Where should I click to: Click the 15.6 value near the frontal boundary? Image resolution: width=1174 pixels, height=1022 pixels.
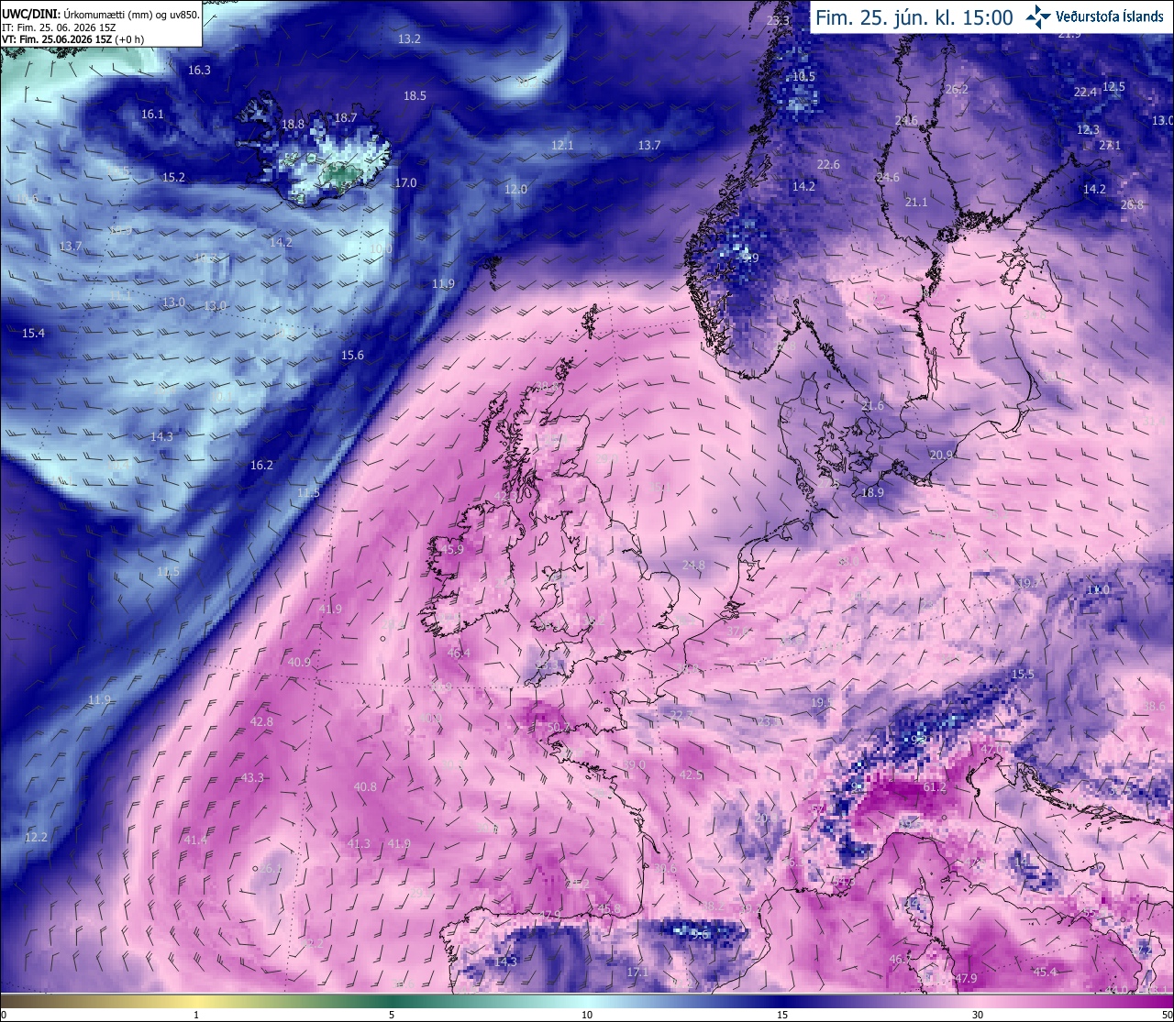point(352,356)
